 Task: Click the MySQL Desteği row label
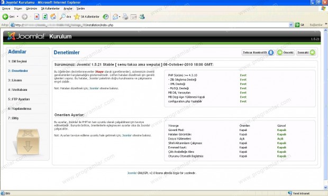pyautogui.click(x=178, y=88)
